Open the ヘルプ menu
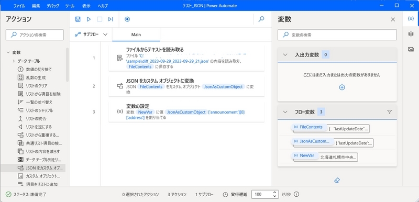The image size is (419, 202). [x=103, y=6]
